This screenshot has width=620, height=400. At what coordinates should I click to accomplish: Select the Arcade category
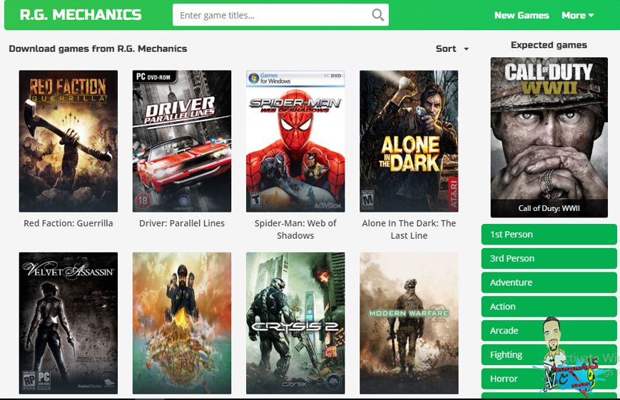pos(549,331)
